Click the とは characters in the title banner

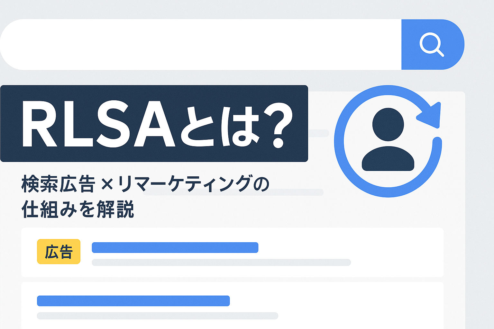219,126
